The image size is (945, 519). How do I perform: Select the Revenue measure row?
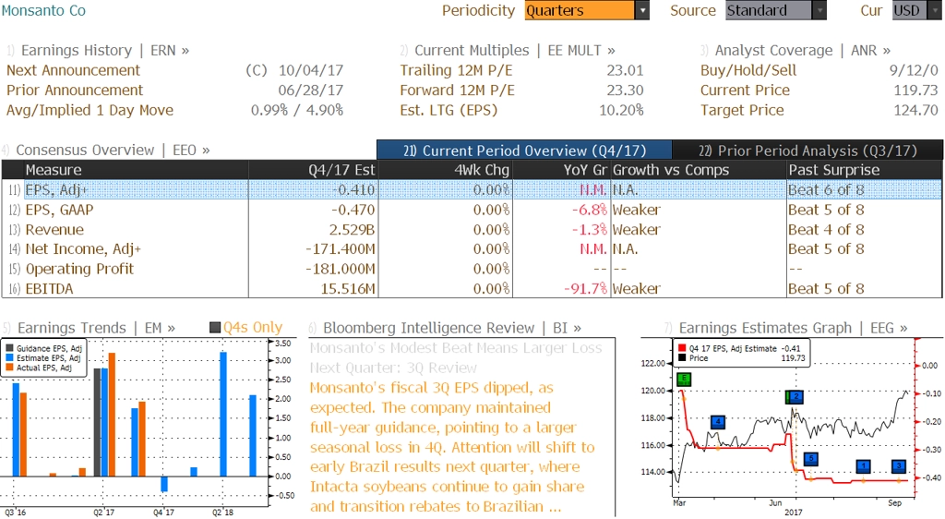pyautogui.click(x=472, y=230)
